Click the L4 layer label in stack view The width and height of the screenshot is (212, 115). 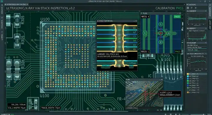point(134,40)
